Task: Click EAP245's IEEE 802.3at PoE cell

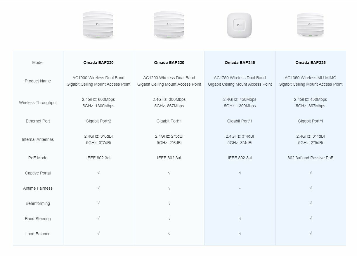Action: click(240, 158)
